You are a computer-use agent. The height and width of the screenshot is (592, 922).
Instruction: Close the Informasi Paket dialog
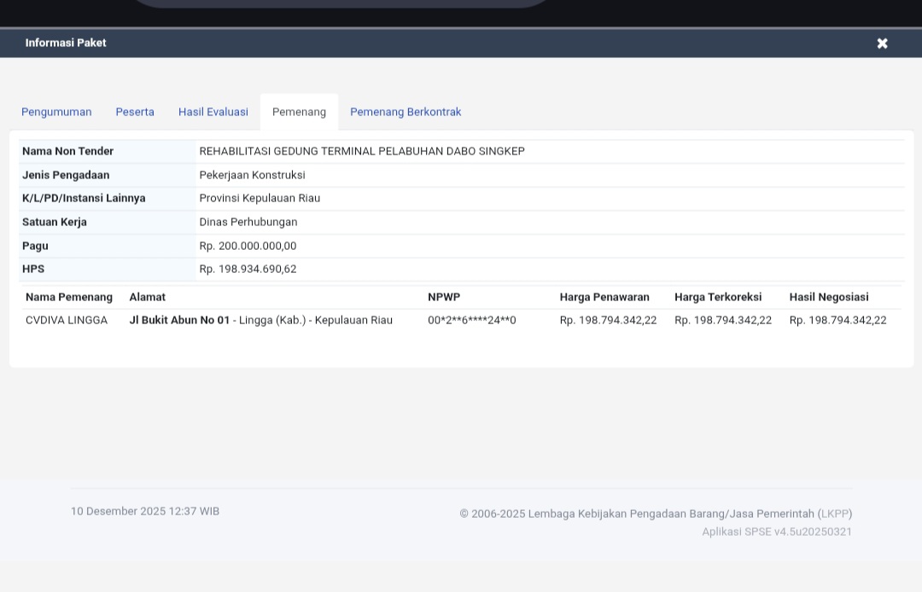[882, 44]
